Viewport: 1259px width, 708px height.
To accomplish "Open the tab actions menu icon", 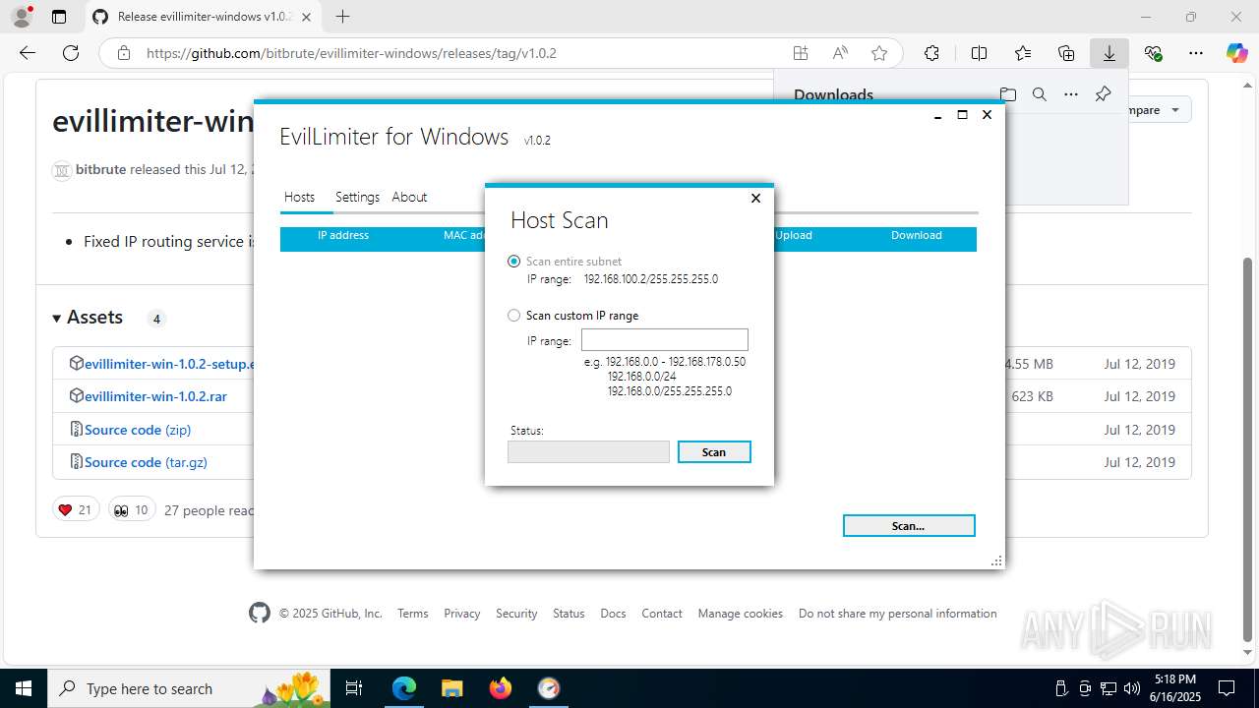I will point(59,17).
